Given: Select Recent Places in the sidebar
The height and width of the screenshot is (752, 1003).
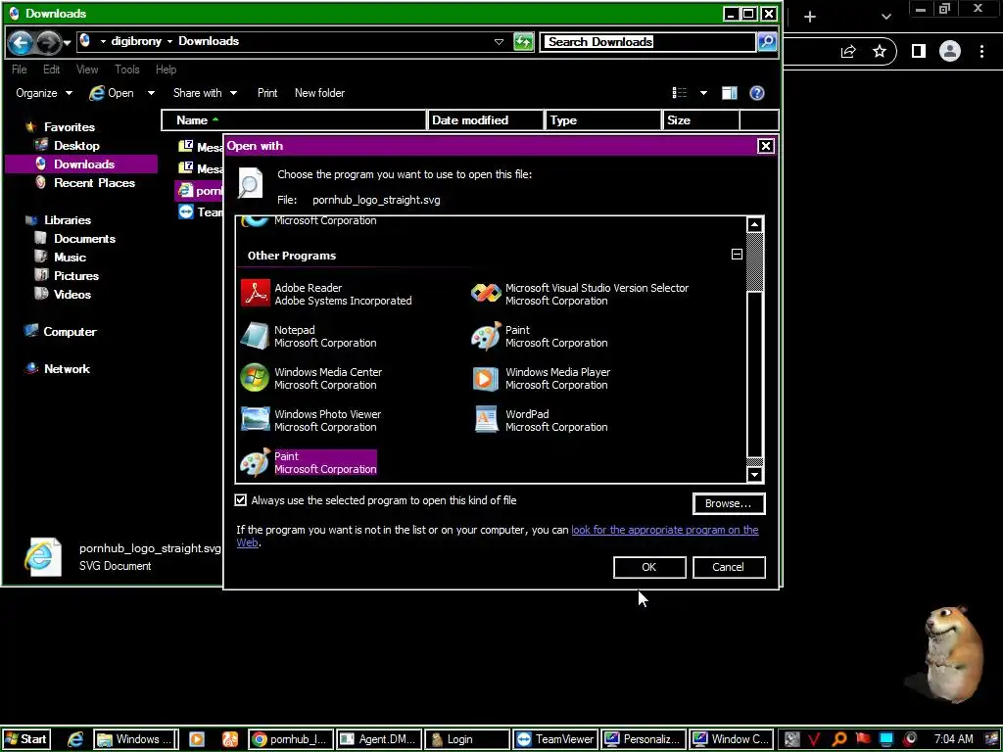Looking at the screenshot, I should point(94,183).
